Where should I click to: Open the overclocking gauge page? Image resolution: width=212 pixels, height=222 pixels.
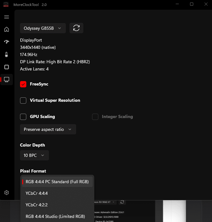[x=7, y=42]
